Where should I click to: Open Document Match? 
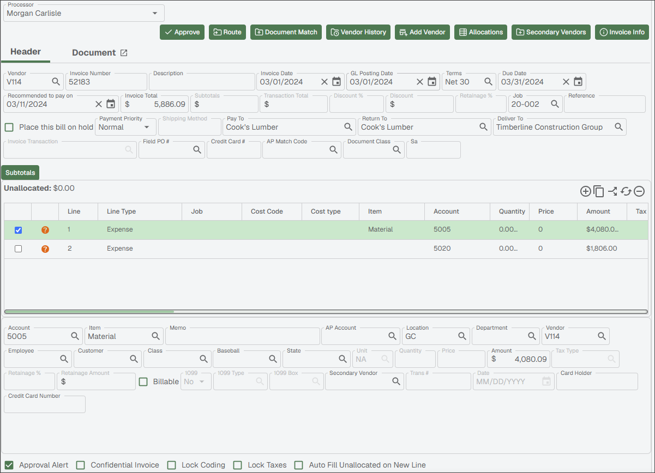pos(286,32)
